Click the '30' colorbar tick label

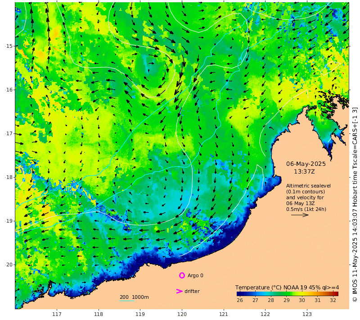302,300
